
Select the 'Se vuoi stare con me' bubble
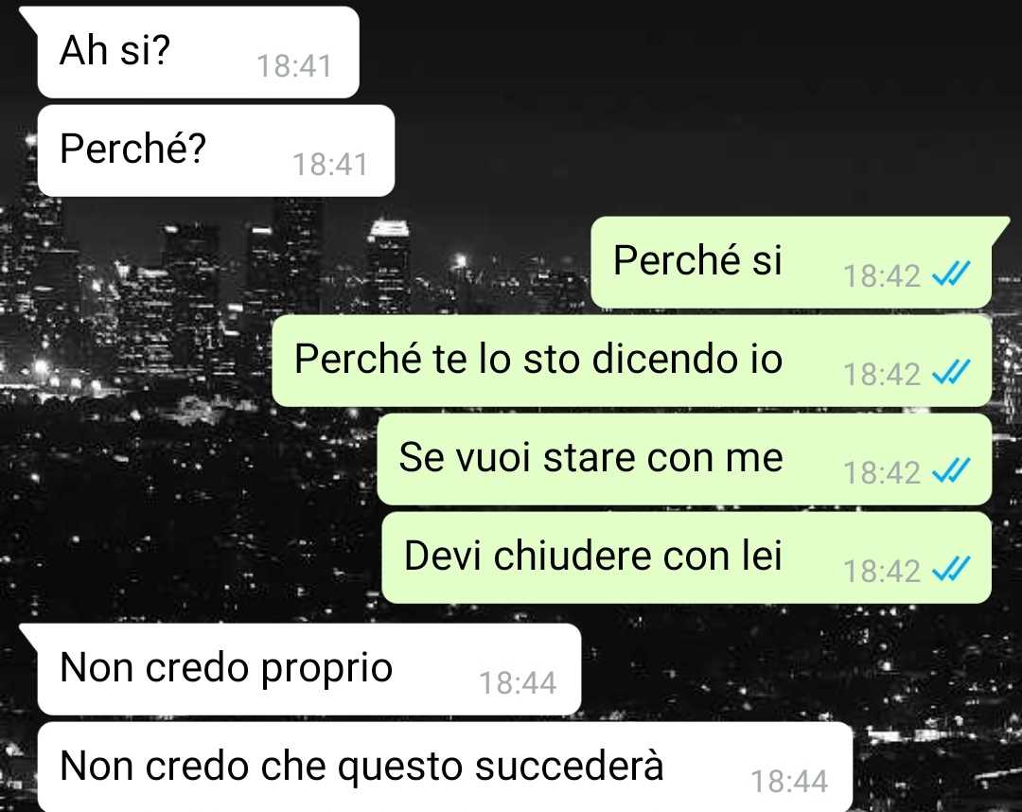pyautogui.click(x=684, y=459)
